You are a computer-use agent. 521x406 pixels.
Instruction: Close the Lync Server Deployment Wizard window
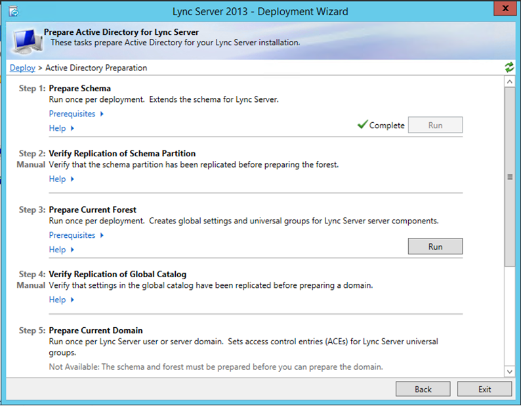pyautogui.click(x=505, y=9)
